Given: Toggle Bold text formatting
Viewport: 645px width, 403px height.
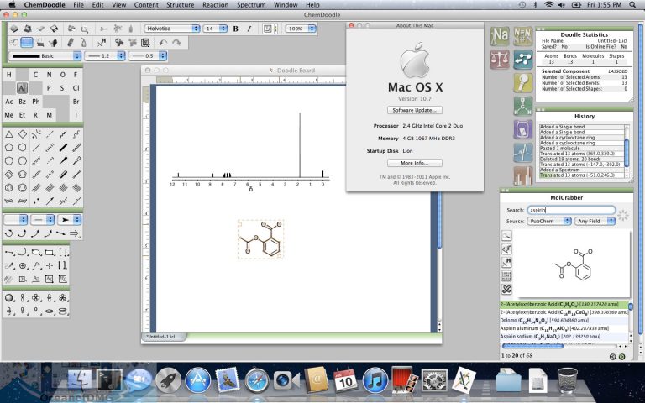Looking at the screenshot, I should click(236, 29).
